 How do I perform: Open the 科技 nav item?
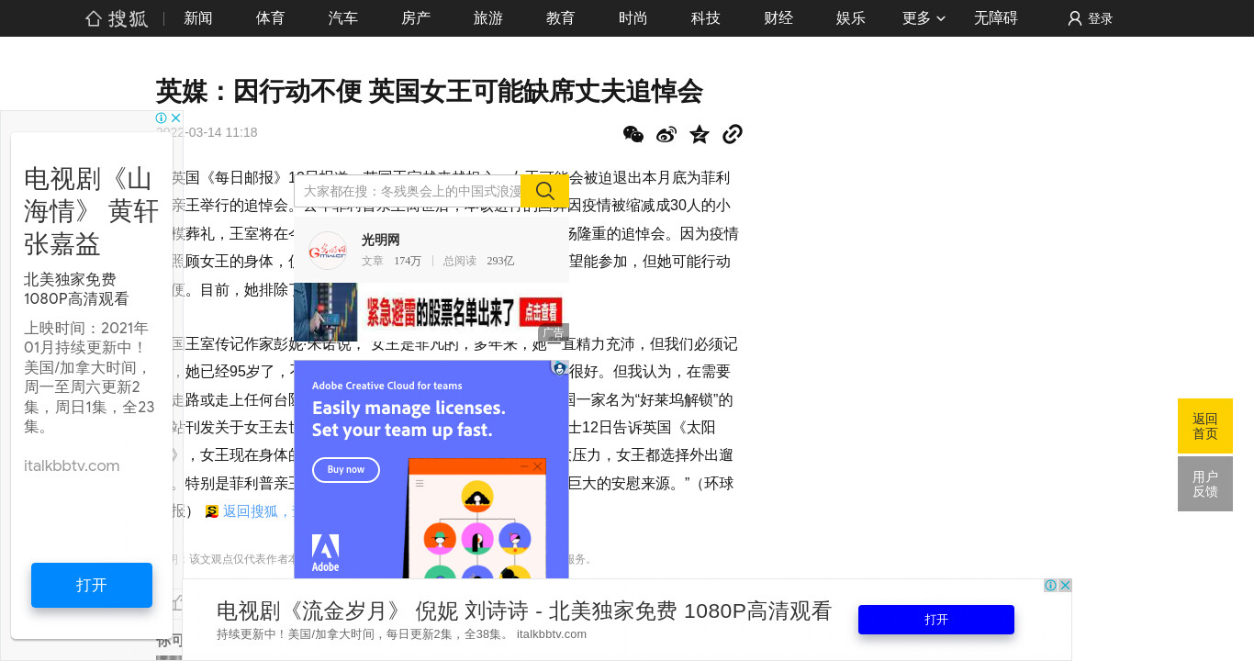click(706, 18)
